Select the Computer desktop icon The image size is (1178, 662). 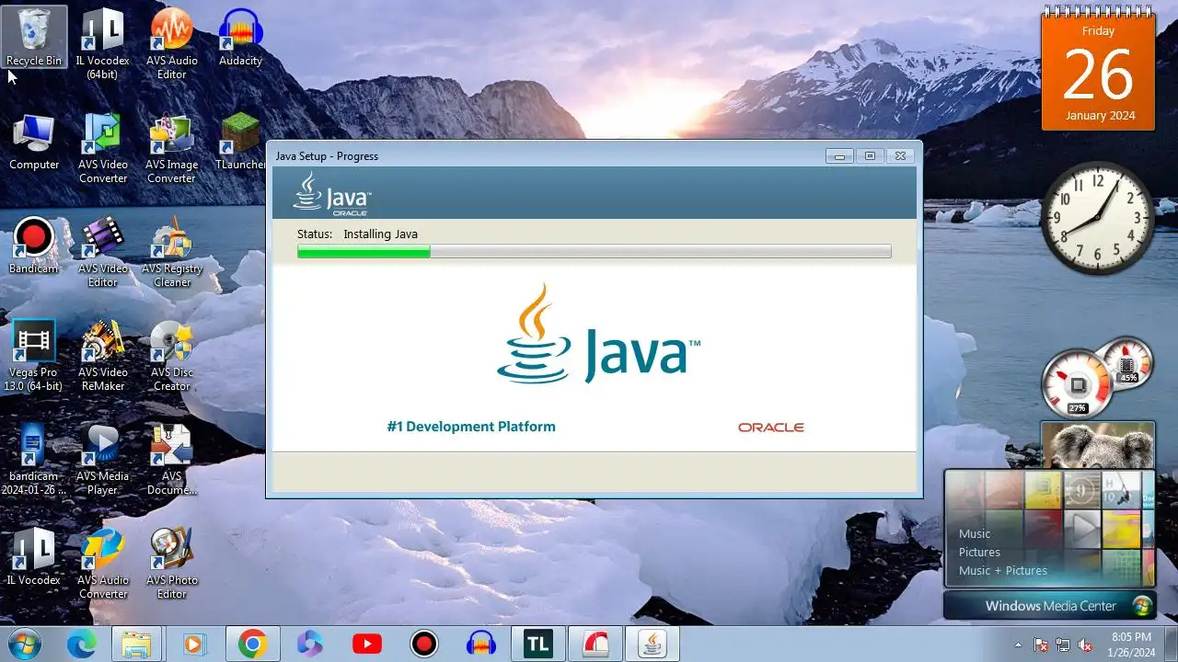[34, 143]
